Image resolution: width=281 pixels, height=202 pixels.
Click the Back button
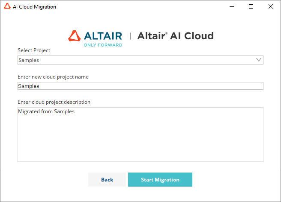tap(107, 179)
